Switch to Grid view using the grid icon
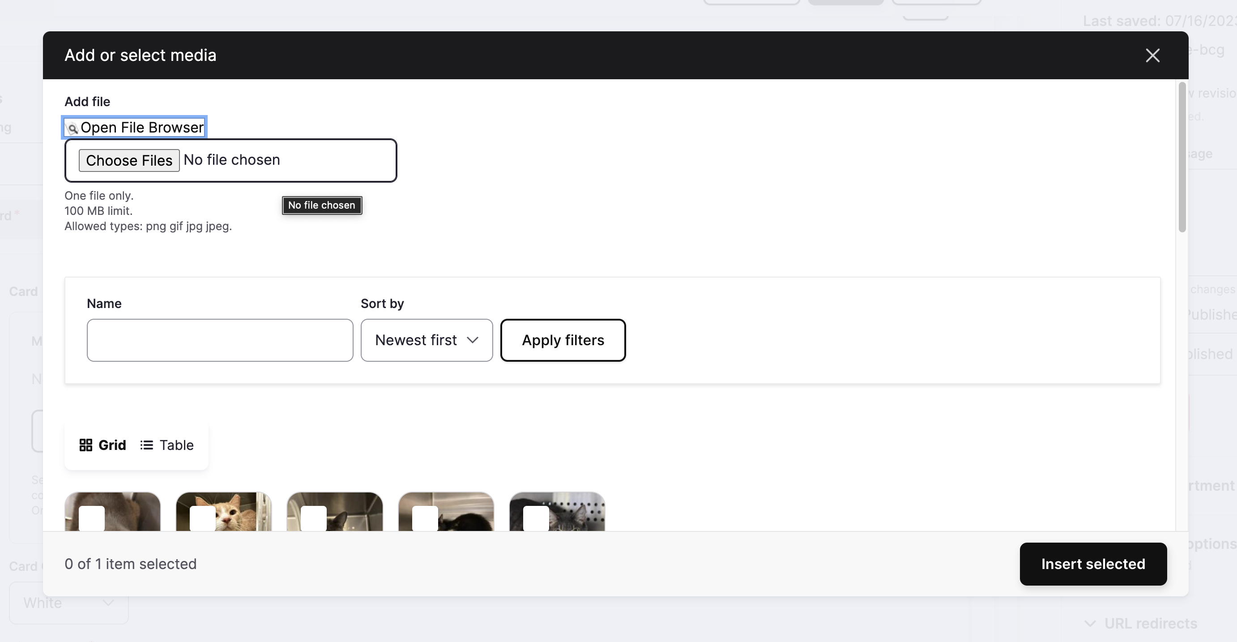Screen dimensions: 1237x642 click(87, 445)
